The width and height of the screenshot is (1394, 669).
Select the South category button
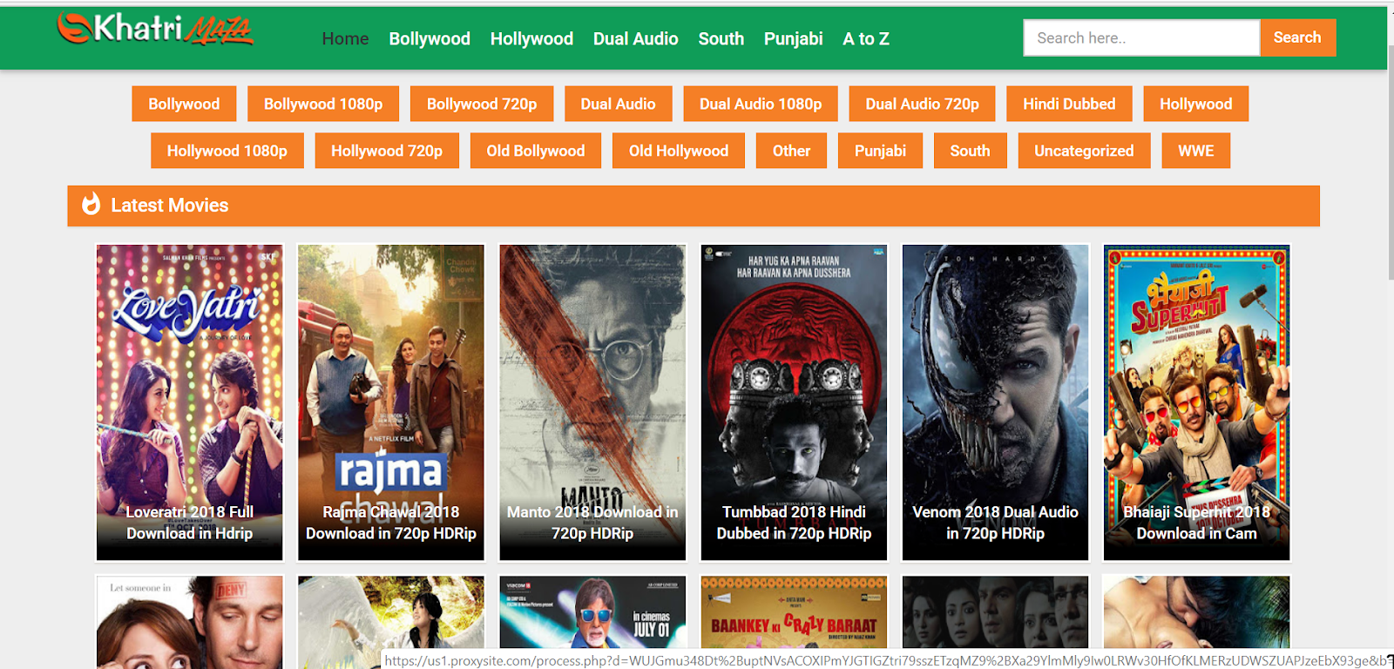coord(970,151)
